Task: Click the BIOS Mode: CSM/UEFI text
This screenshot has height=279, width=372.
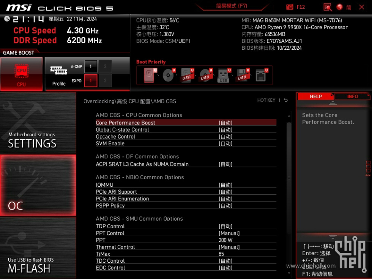Action: tap(163, 41)
